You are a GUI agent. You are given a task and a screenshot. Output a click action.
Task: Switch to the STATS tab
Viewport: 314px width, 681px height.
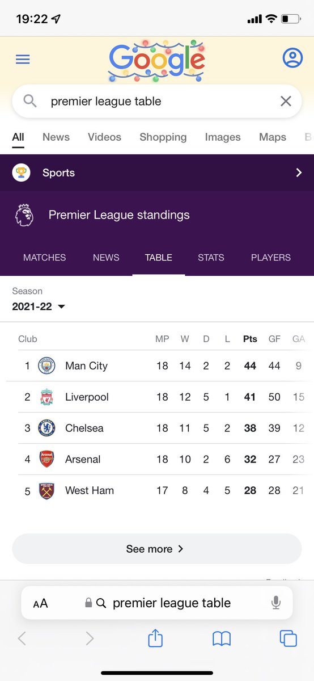click(x=211, y=257)
